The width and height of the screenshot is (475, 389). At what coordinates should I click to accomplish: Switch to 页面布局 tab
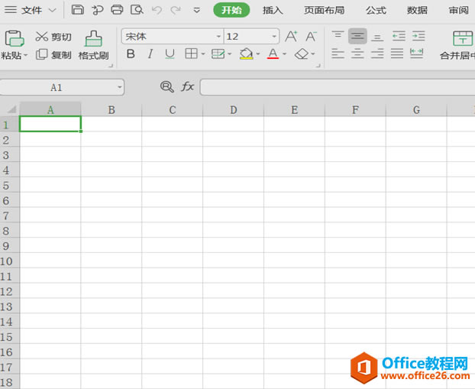pyautogui.click(x=325, y=10)
